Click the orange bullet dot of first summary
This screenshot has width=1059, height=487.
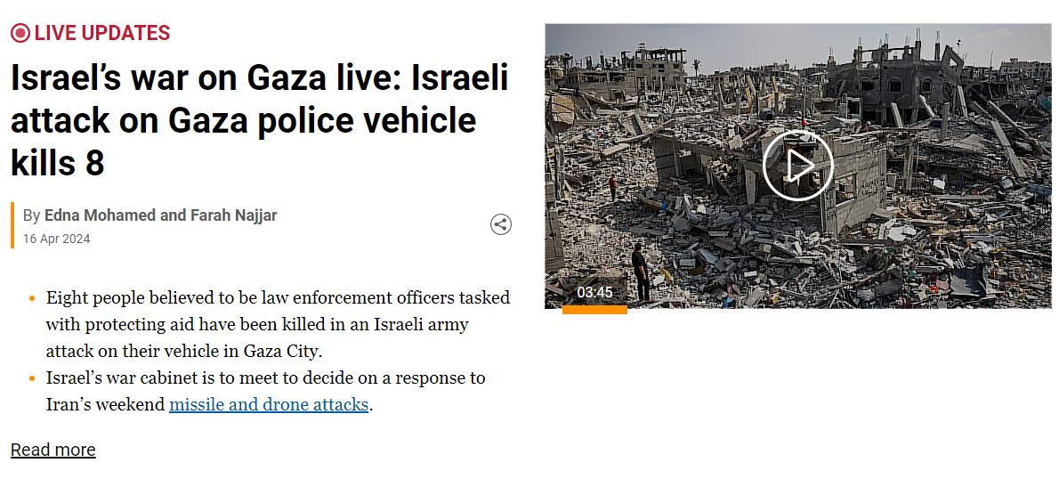click(x=32, y=298)
